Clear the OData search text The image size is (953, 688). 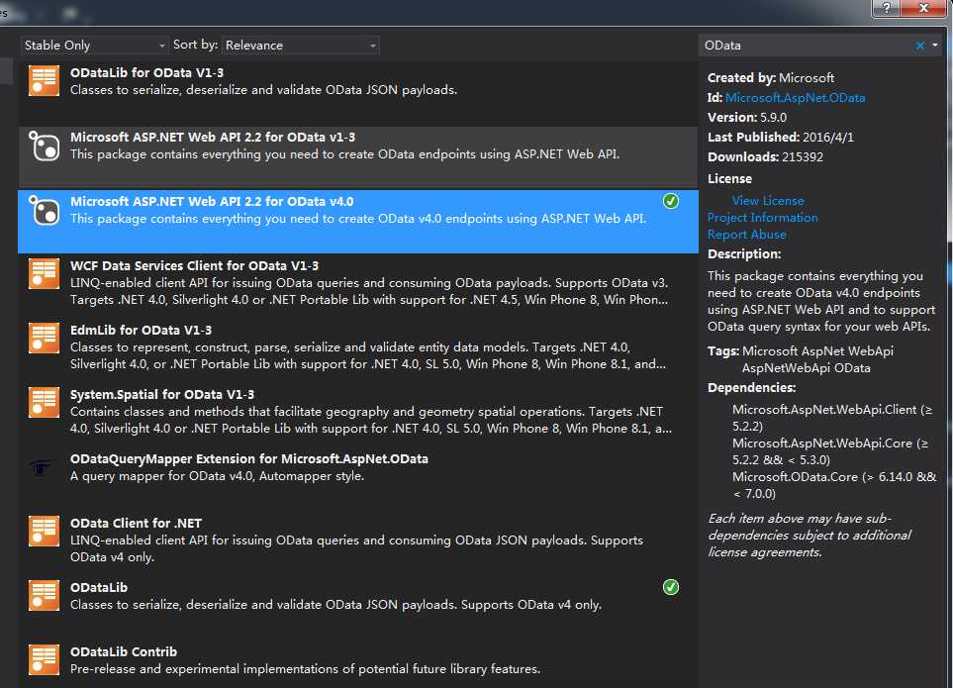pos(919,46)
